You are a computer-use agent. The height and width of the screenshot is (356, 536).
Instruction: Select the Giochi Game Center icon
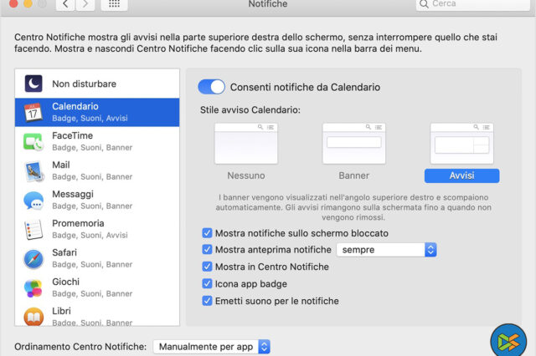click(33, 288)
